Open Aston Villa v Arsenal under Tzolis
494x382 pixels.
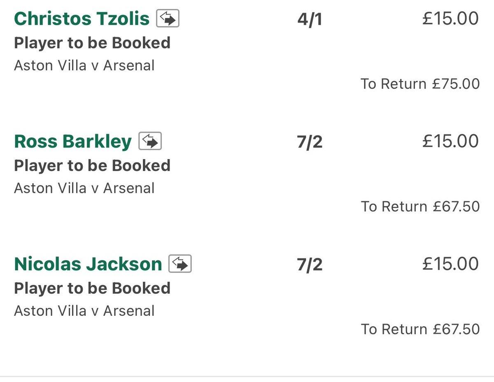(84, 65)
